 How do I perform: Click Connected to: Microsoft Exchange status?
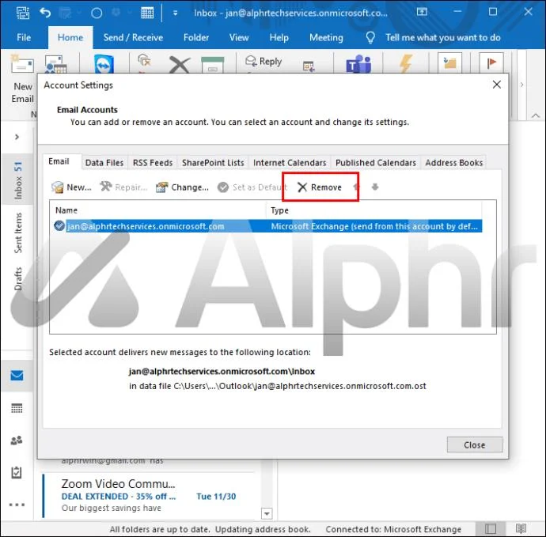click(x=393, y=529)
